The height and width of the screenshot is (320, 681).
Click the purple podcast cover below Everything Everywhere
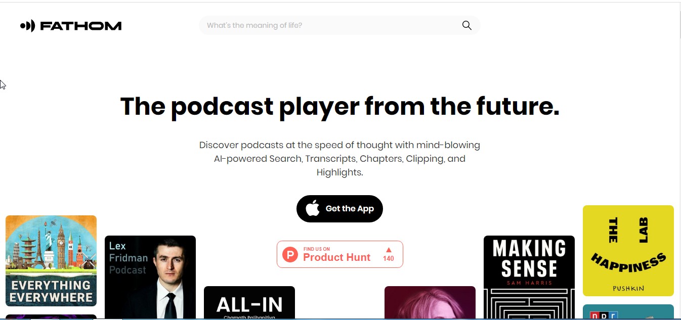[x=51, y=316]
